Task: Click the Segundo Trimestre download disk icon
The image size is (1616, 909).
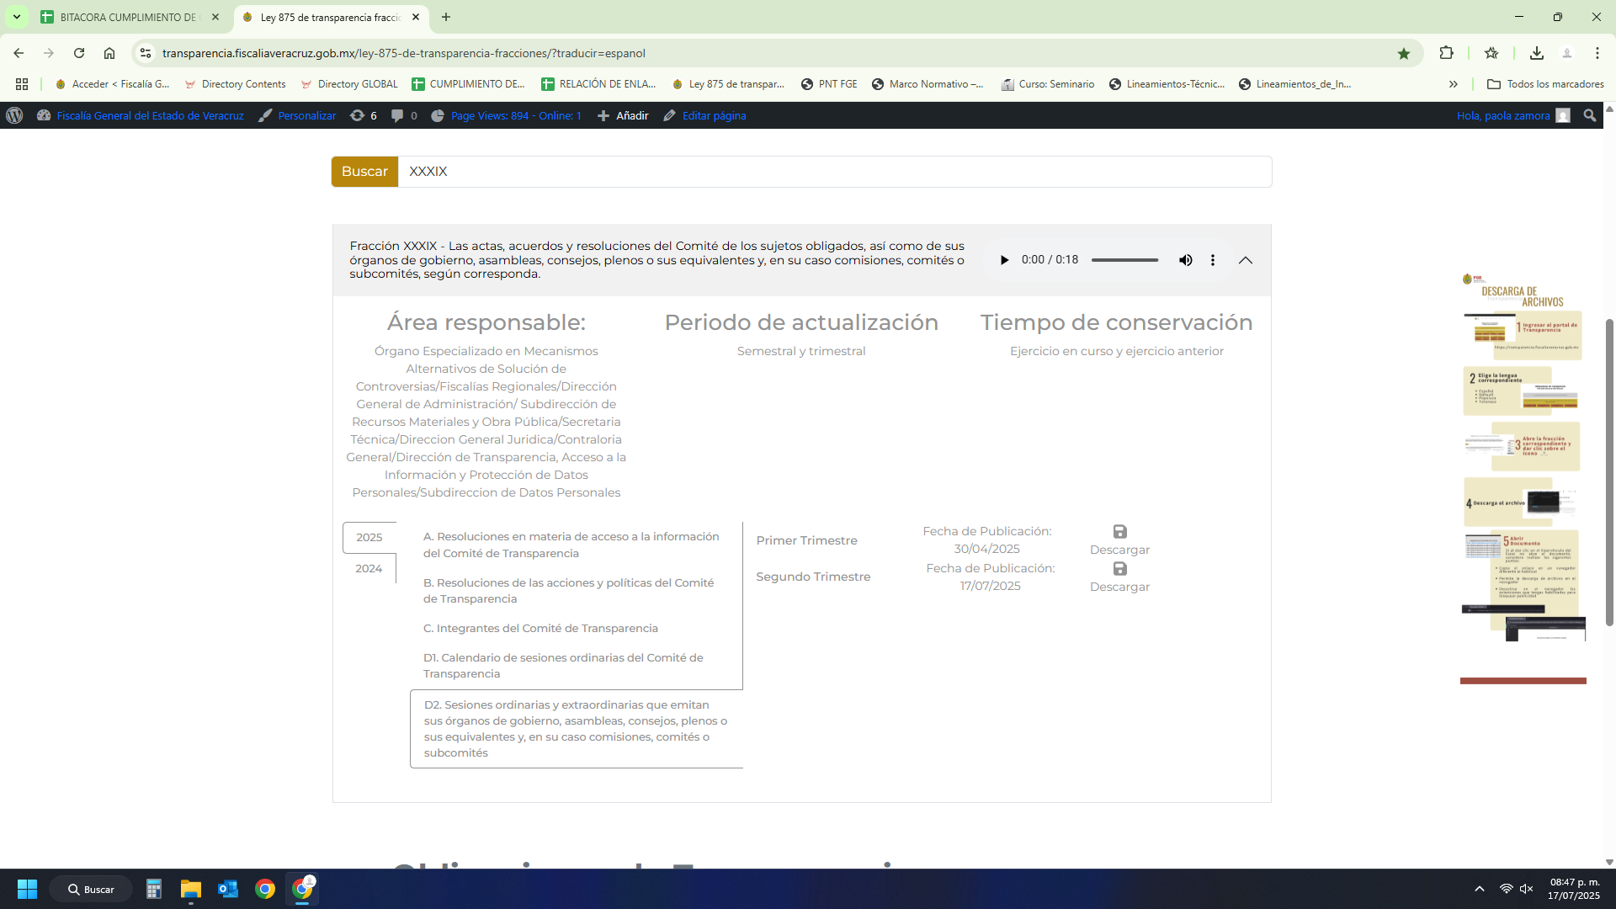Action: (x=1119, y=569)
